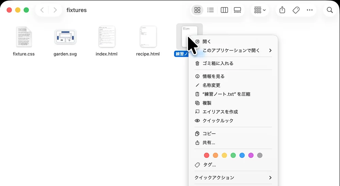Go back with the left chevron
Image resolution: width=340 pixels, height=186 pixels.
(x=42, y=10)
